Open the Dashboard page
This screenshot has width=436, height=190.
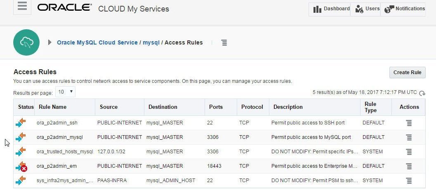(332, 9)
